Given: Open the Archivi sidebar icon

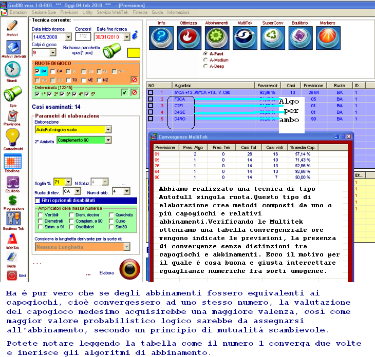Looking at the screenshot, I should (12, 27).
